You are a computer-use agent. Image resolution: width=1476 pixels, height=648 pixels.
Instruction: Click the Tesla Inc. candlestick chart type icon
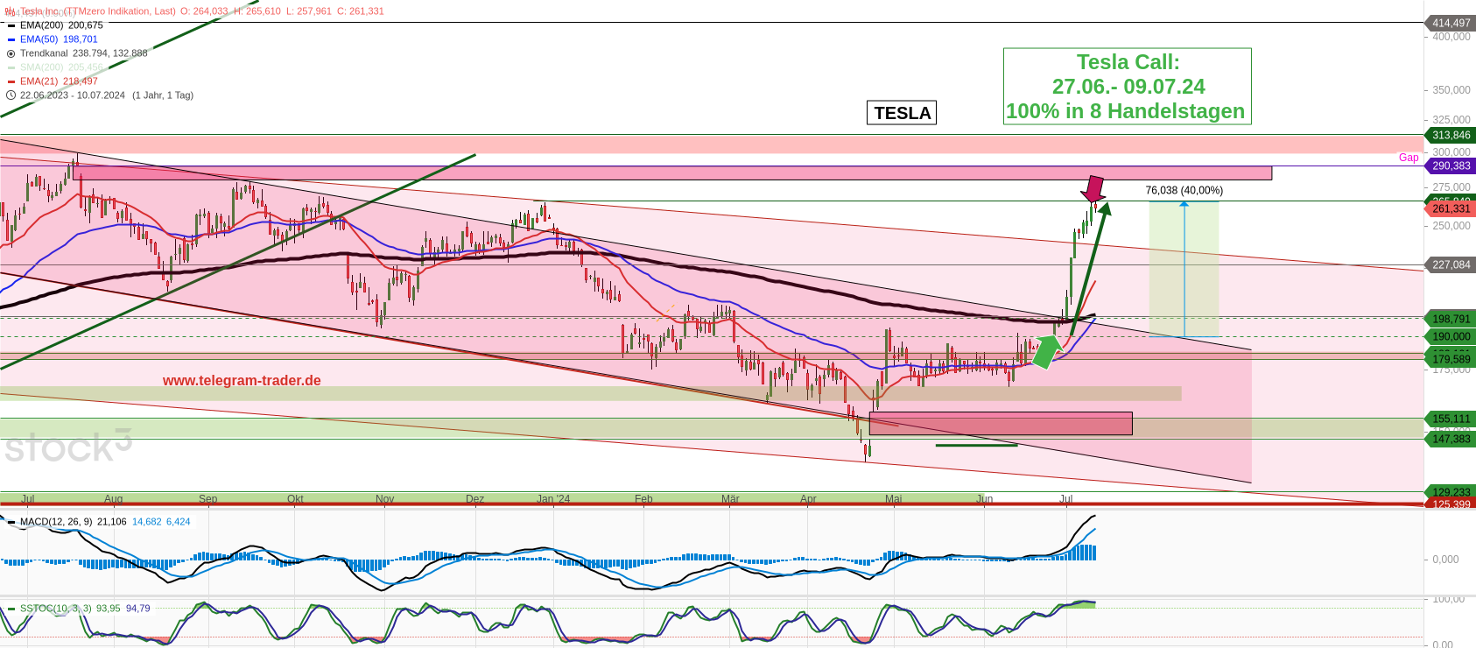tap(11, 11)
